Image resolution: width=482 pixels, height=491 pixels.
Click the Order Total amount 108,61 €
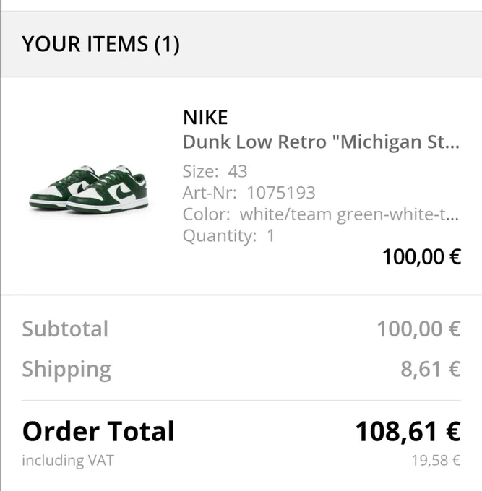pos(408,432)
